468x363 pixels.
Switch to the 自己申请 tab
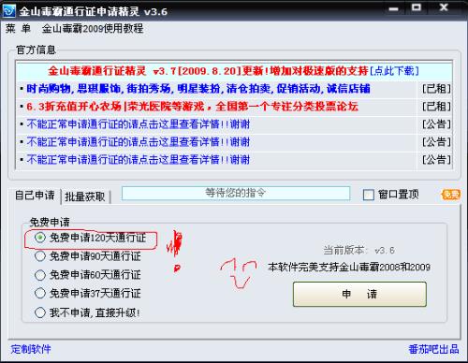pos(35,196)
